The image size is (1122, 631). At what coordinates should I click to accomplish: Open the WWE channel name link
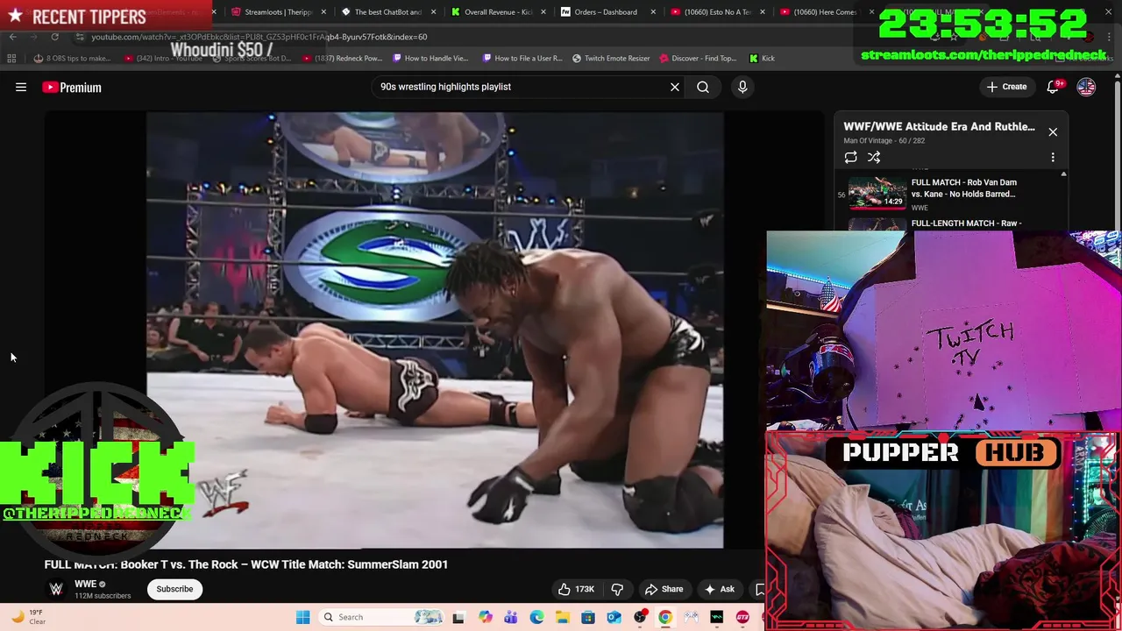(85, 584)
